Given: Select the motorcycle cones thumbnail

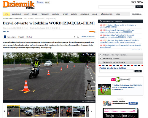Looking at the screenshot, I should [13, 111].
